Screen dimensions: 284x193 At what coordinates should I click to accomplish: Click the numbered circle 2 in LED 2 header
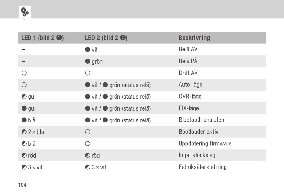click(x=123, y=37)
